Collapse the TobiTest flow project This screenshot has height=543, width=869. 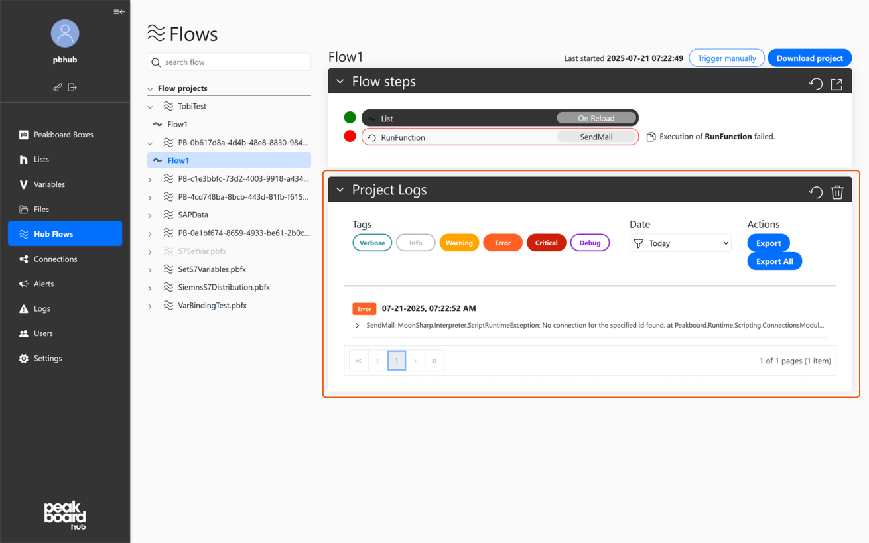pos(149,106)
